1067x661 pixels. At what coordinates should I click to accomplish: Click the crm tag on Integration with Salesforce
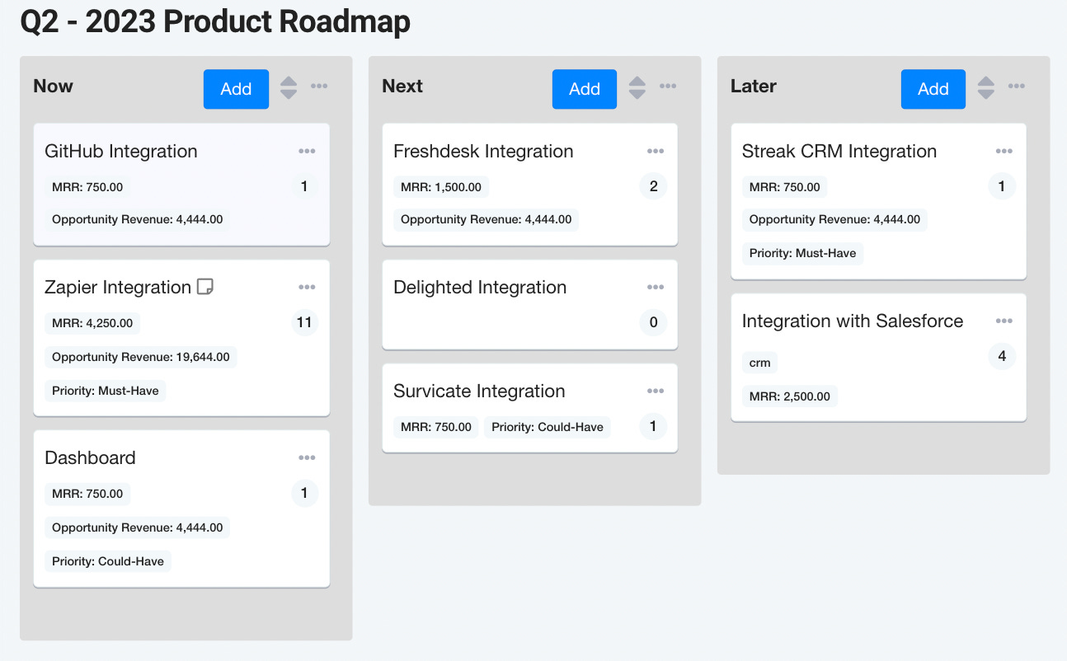click(759, 363)
